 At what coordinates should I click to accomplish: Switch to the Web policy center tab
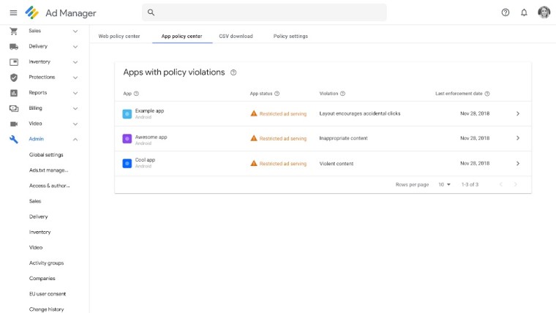[119, 36]
